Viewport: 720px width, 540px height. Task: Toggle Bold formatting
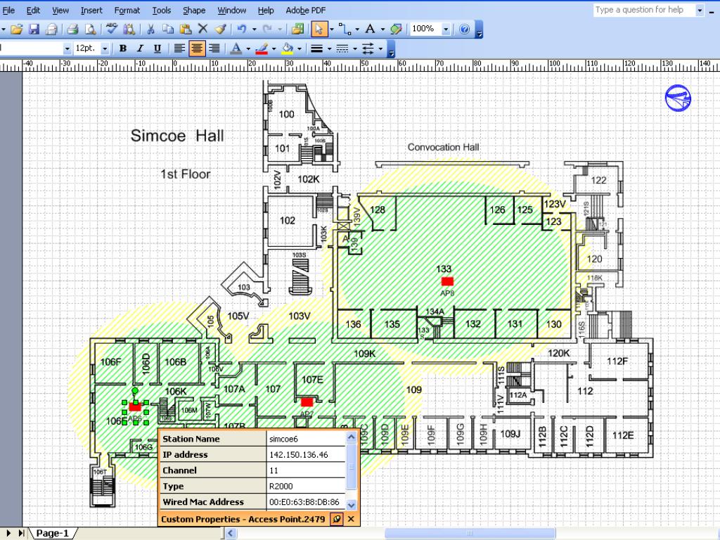click(x=122, y=49)
